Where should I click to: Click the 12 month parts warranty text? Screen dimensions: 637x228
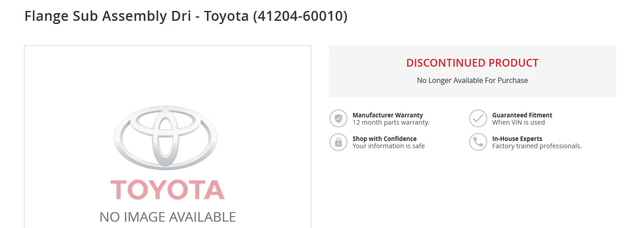(x=391, y=122)
